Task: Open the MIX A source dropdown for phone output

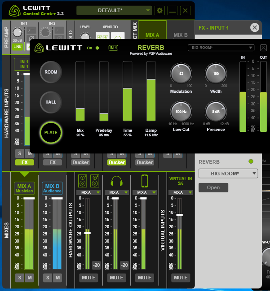Action: tap(145, 193)
